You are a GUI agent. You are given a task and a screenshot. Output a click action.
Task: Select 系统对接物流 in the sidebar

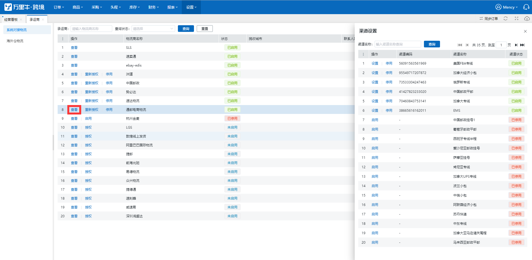tap(27, 30)
